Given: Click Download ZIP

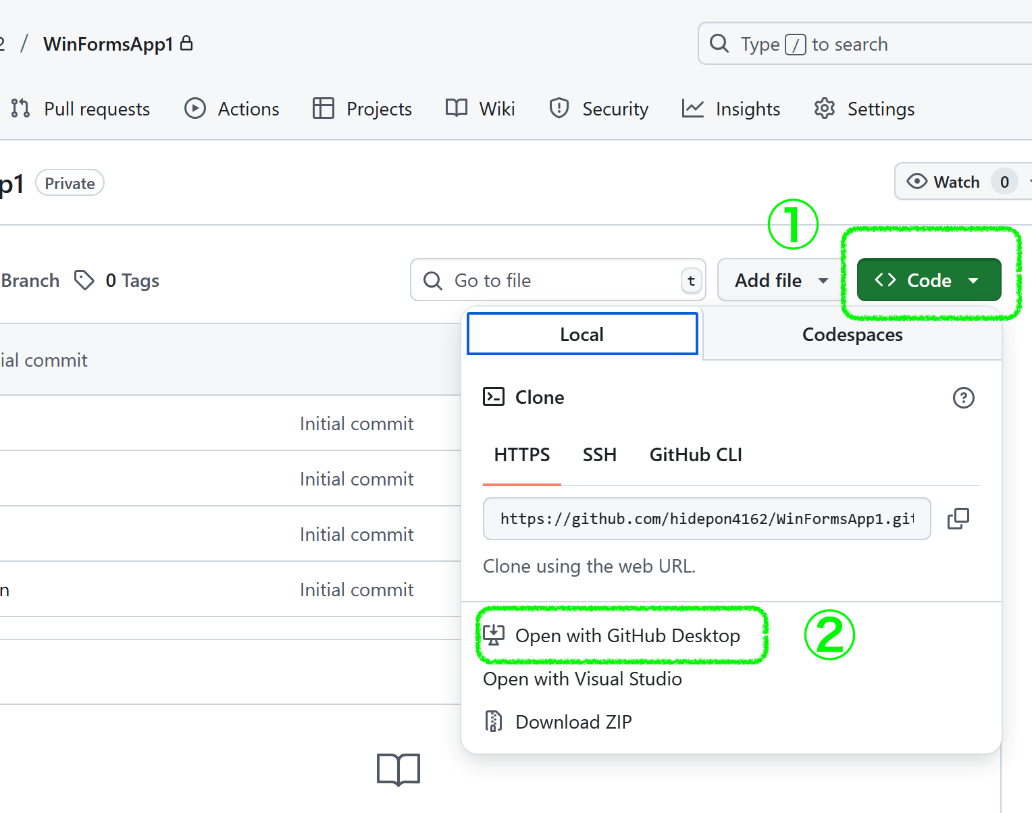Looking at the screenshot, I should (x=558, y=722).
